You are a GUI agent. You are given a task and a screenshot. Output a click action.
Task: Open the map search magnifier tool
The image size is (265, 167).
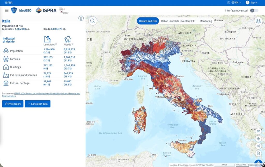[92, 21]
